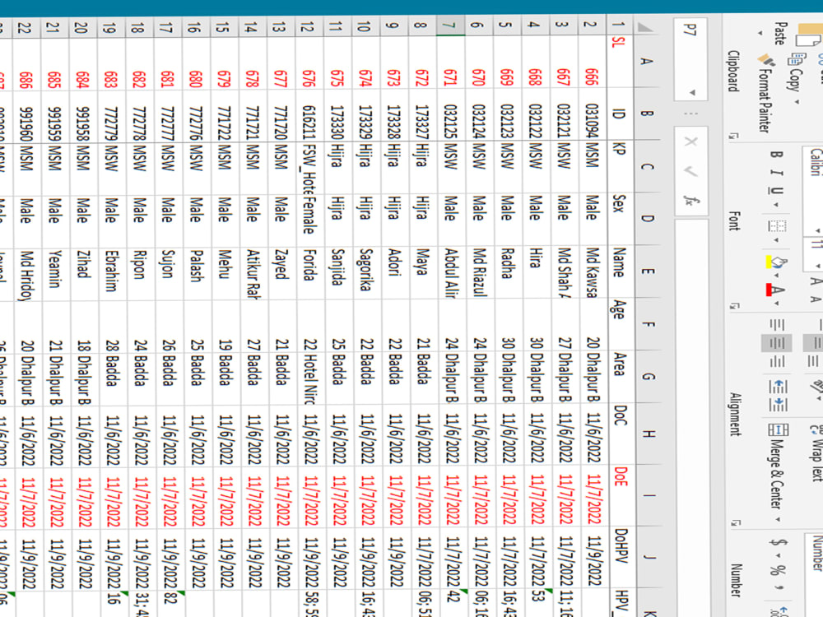Click the Comma Style icon
The width and height of the screenshot is (823, 617).
[x=779, y=587]
